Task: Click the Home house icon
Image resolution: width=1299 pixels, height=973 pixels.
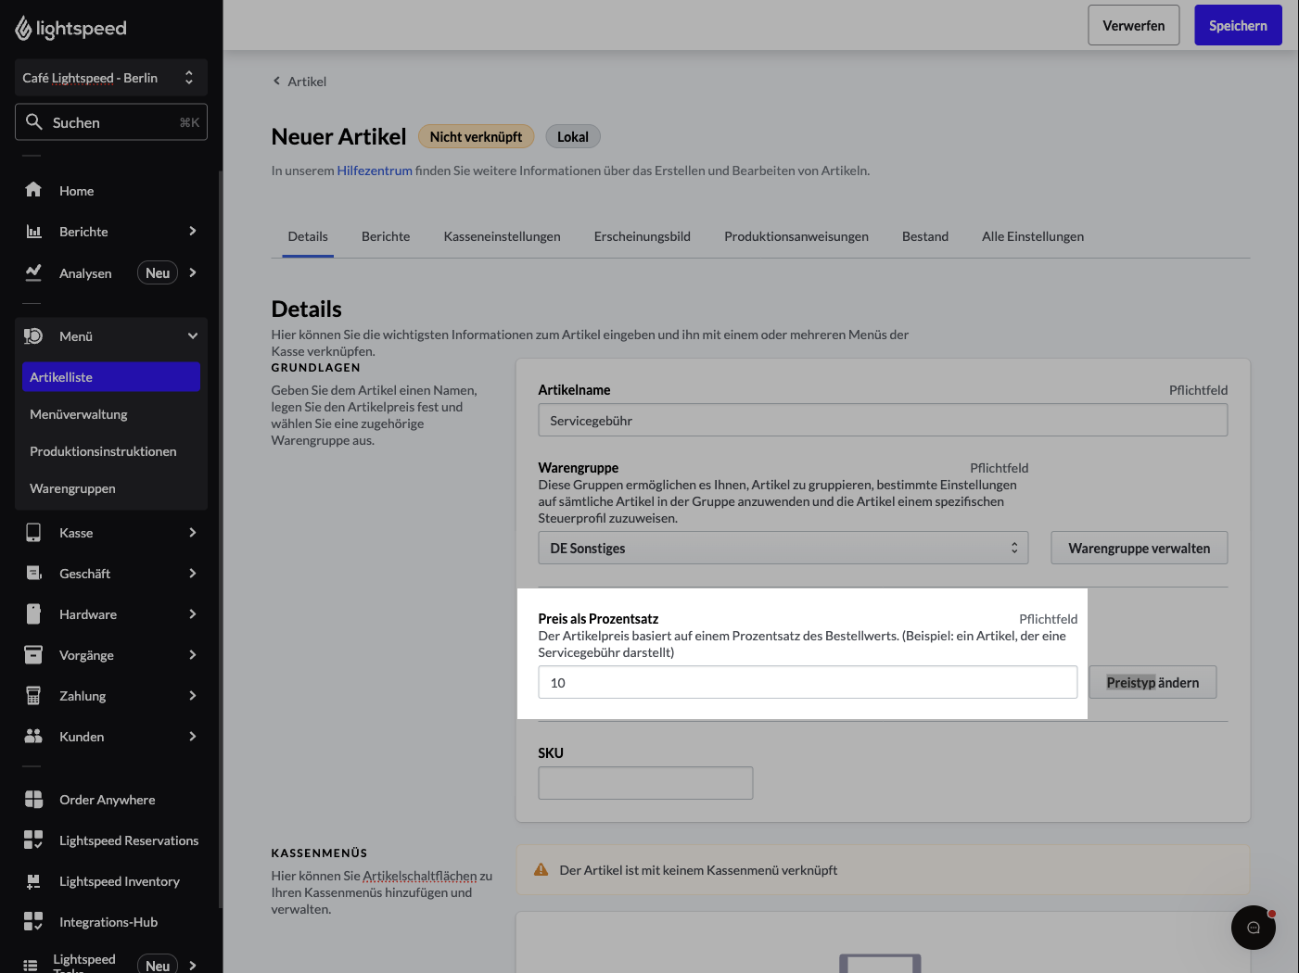Action: coord(33,190)
